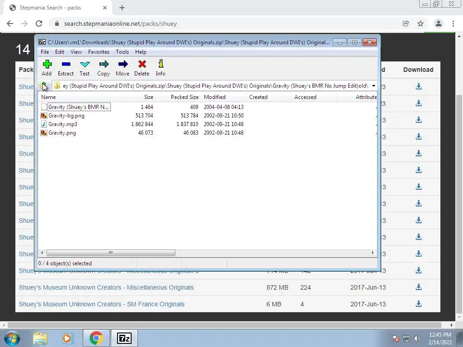Screen dimensions: 463x347
Task: Click the size value 1 862 844
Action: pos(142,124)
